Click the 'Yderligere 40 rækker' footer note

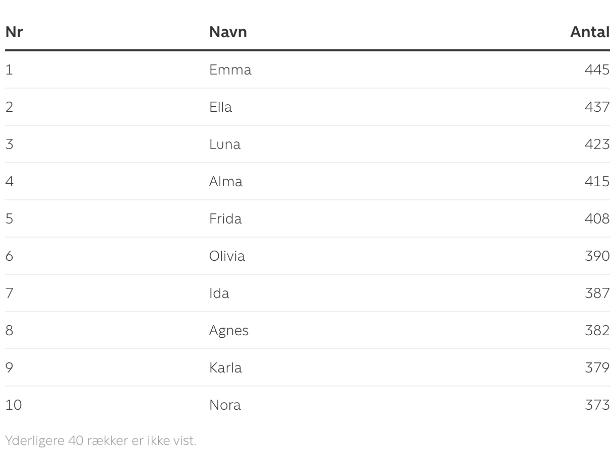pos(101,440)
